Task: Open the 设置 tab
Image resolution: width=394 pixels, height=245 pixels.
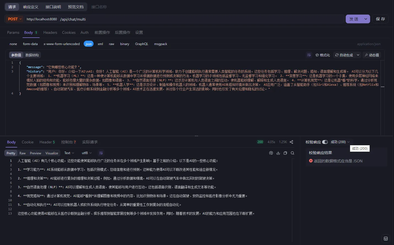Action: [139, 32]
